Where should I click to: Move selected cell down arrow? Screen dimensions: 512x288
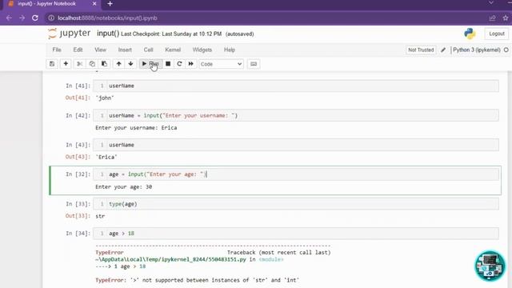130,64
